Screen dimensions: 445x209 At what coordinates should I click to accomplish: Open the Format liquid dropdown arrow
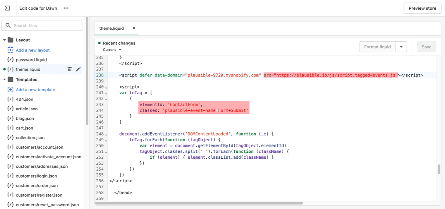[401, 47]
